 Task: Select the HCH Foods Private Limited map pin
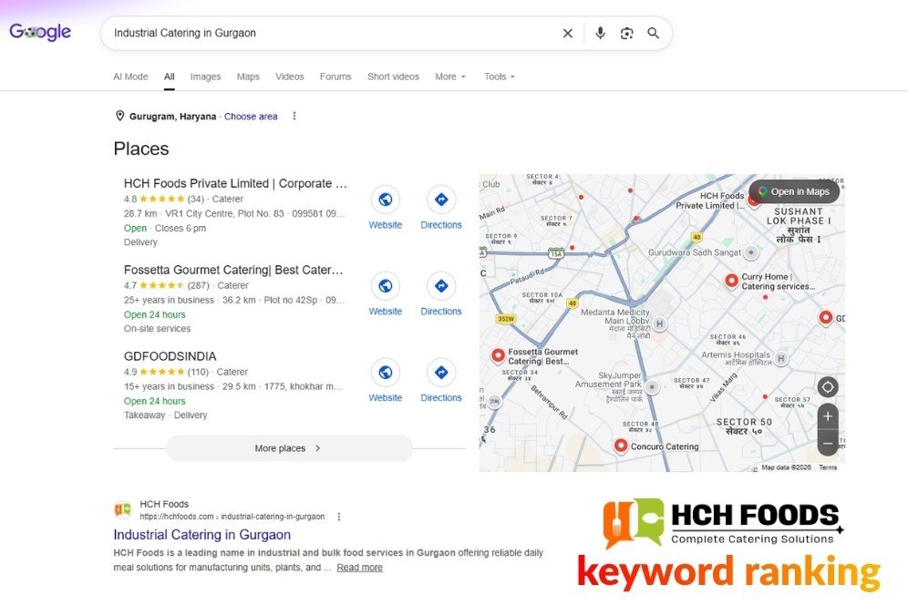[x=753, y=200]
